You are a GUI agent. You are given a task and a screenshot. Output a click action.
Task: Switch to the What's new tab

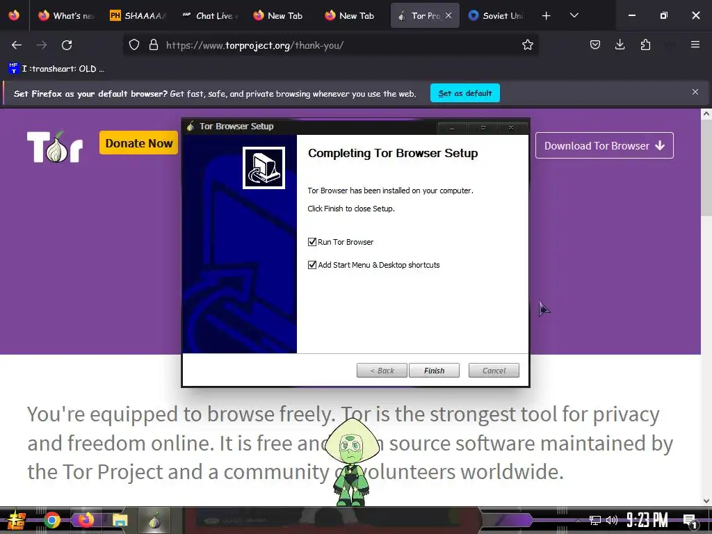coord(67,16)
